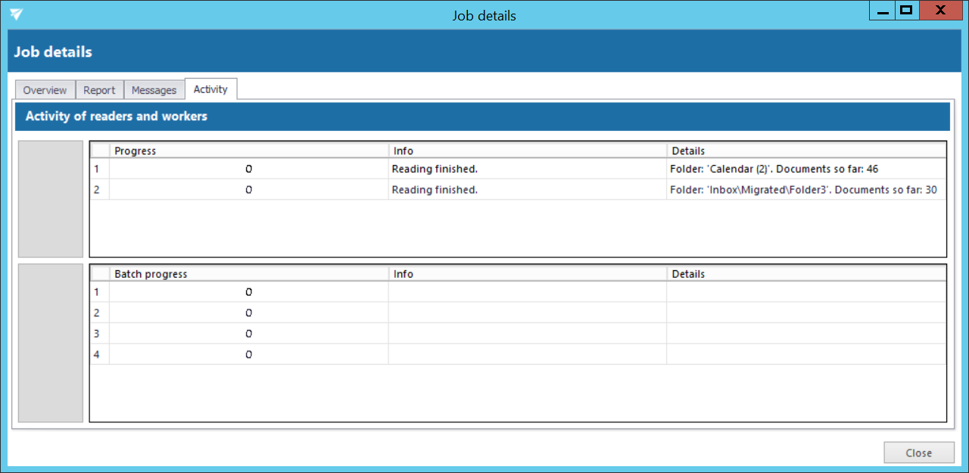Select worker row 3 in batch table

[96, 334]
